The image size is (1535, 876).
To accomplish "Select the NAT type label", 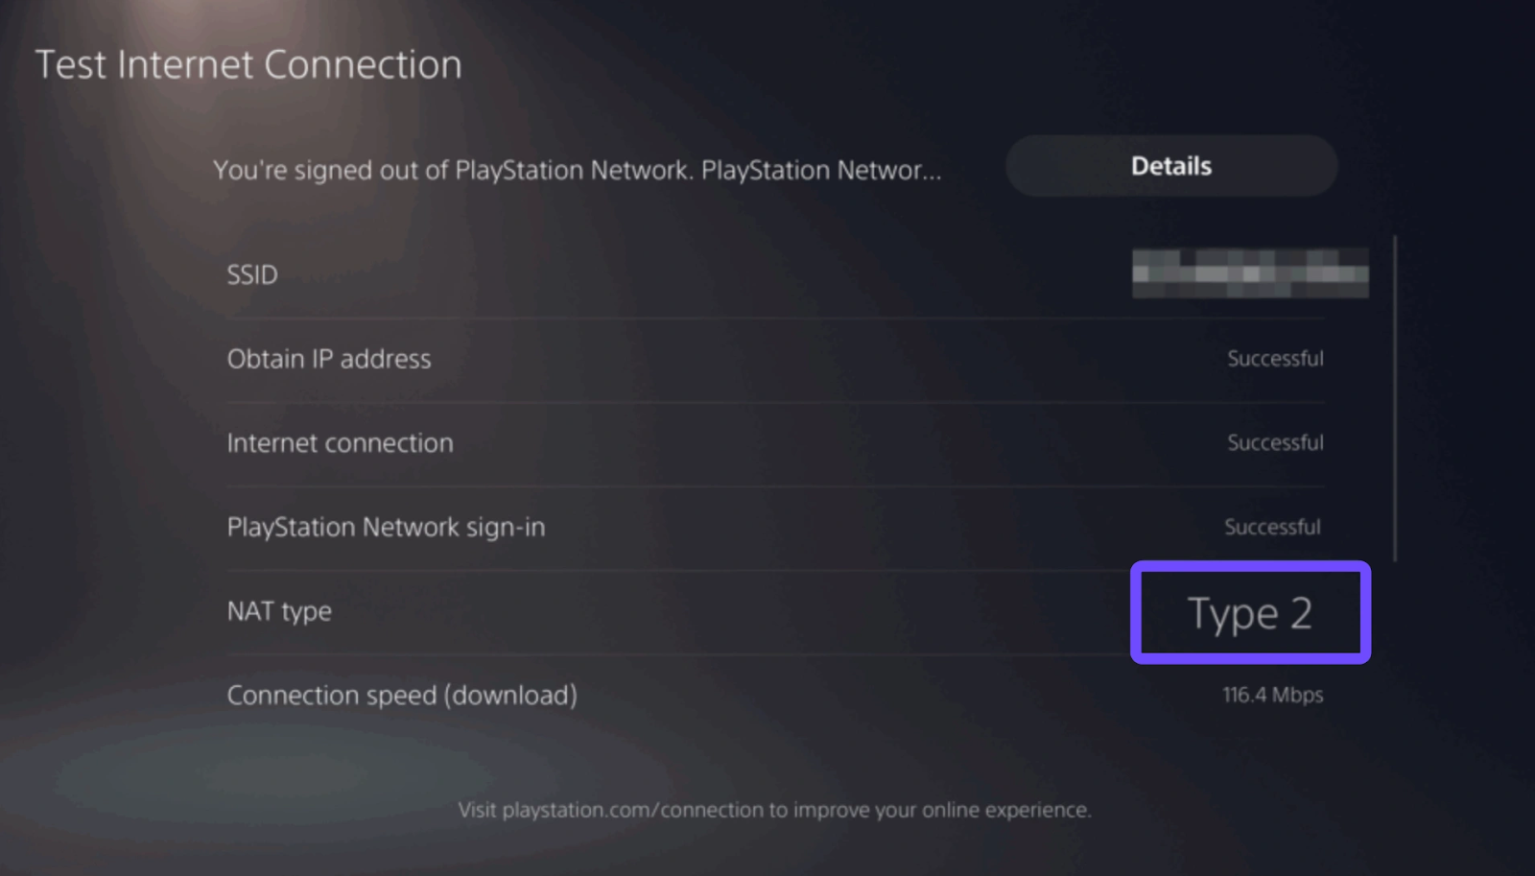I will (x=279, y=611).
